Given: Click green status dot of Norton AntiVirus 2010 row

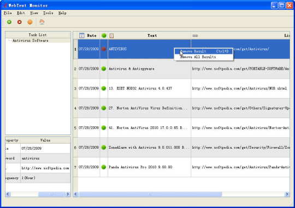Looking at the screenshot, I should [x=104, y=128].
